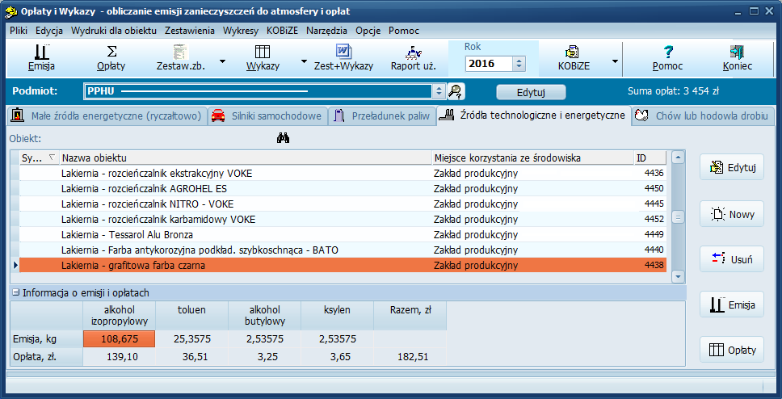Image resolution: width=782 pixels, height=399 pixels.
Task: Open the Raport uż. tool
Action: 414,58
